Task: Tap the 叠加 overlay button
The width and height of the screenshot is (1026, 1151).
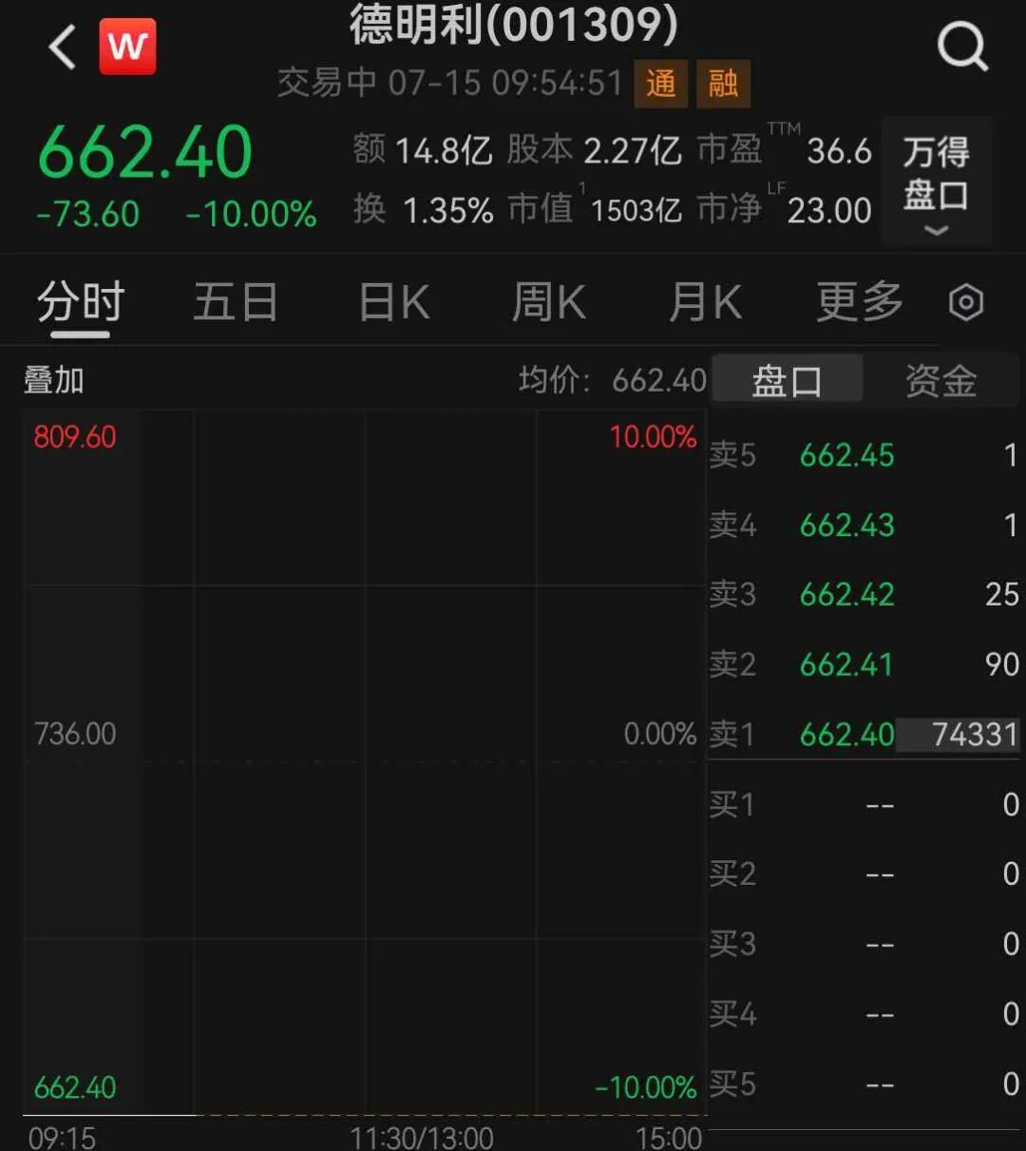Action: point(54,380)
